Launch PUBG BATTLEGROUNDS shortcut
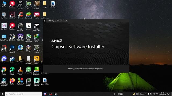 [20, 27]
